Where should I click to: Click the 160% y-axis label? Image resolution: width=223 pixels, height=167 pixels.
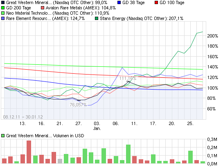(x=212, y=57)
